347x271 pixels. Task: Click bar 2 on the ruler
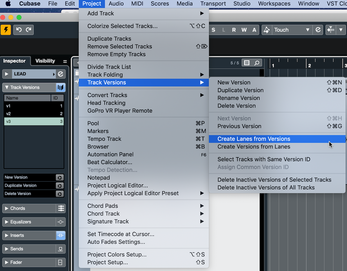point(309,66)
